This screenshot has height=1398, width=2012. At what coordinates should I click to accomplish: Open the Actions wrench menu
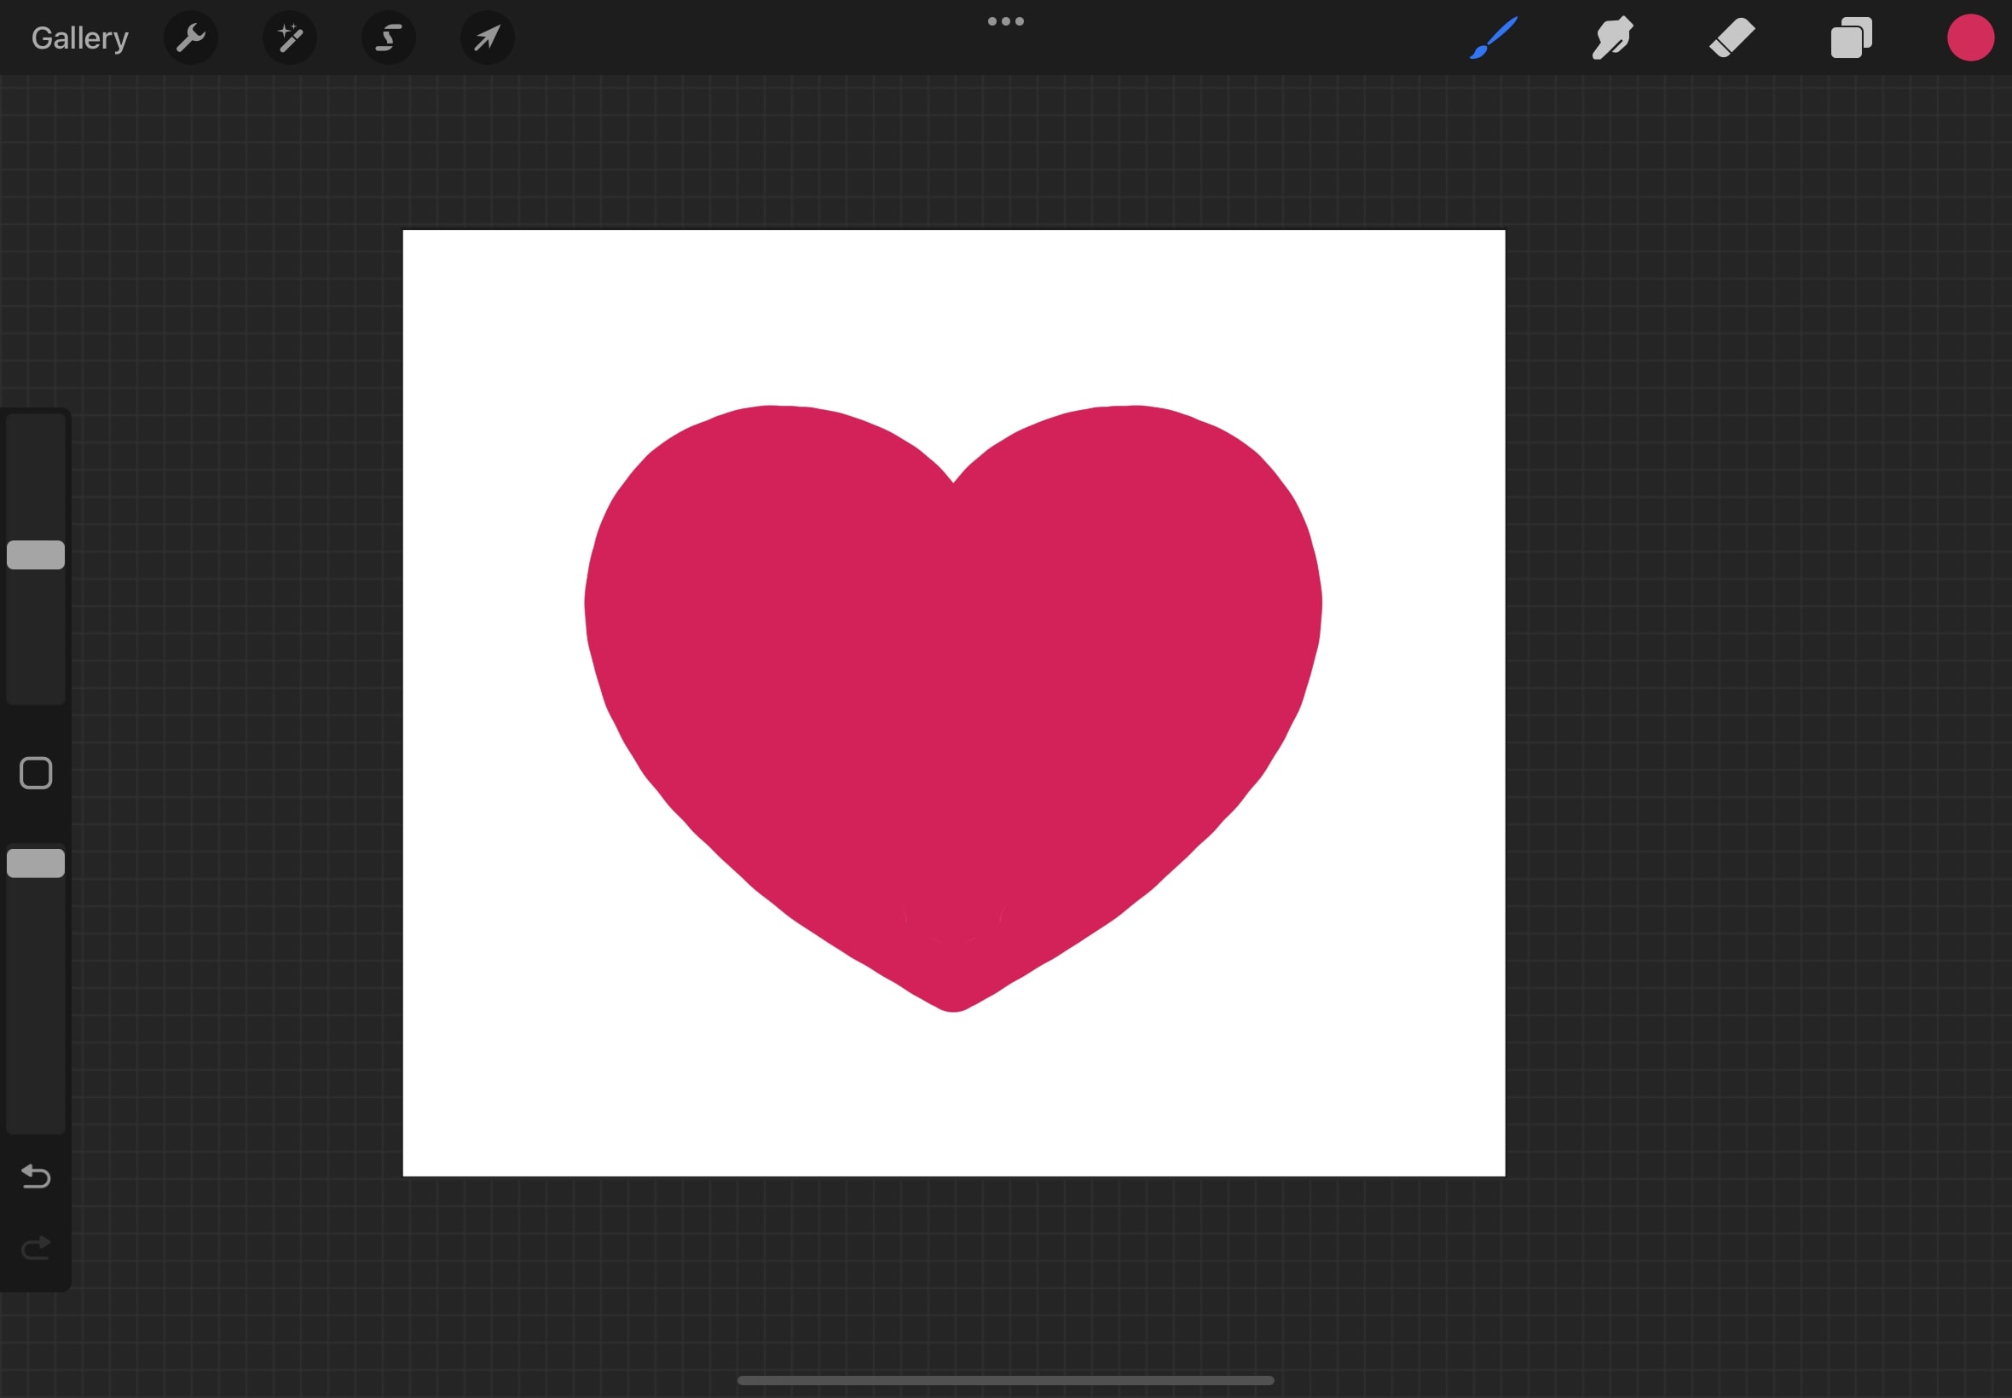(x=190, y=38)
